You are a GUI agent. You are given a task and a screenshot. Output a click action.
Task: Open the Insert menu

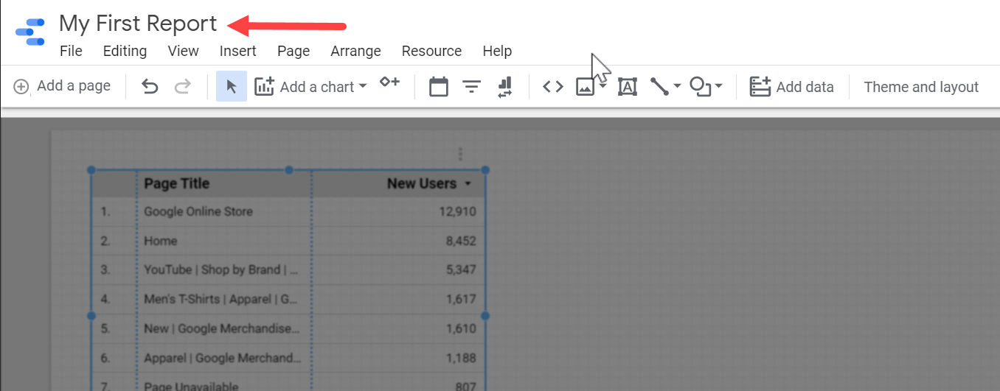point(238,51)
